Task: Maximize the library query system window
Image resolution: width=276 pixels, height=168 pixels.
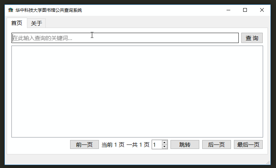Action: 245,10
